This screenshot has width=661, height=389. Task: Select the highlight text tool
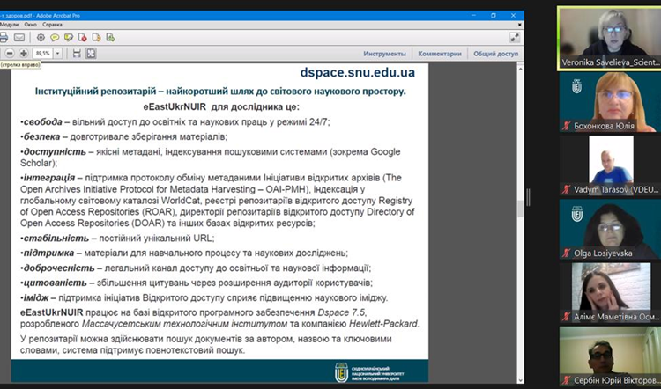tap(69, 38)
